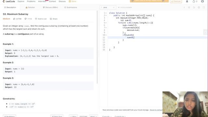Image resolution: width=208 pixels, height=117 pixels.
Task: Click the orange promotional banner
Action: (x=149, y=1)
